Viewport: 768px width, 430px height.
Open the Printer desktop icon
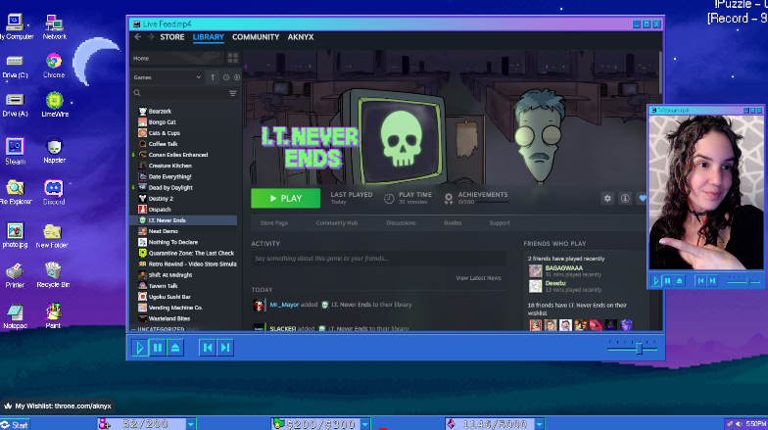click(x=15, y=275)
